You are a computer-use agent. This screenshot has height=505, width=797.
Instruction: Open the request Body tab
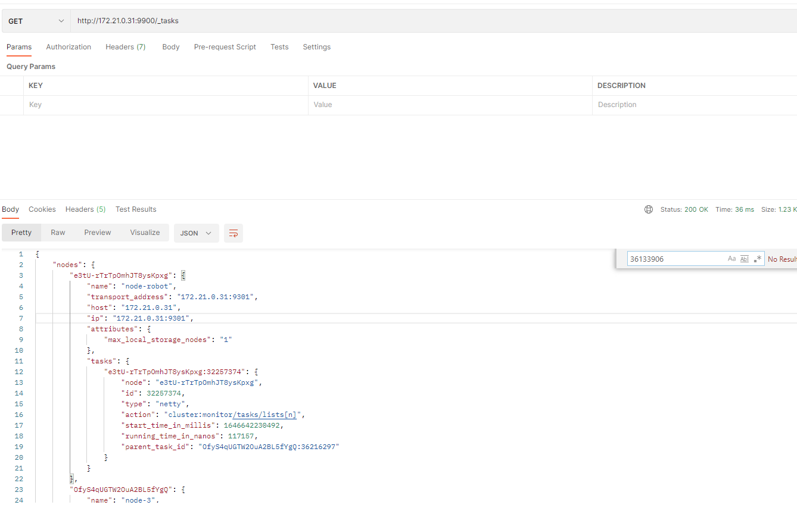pos(171,47)
